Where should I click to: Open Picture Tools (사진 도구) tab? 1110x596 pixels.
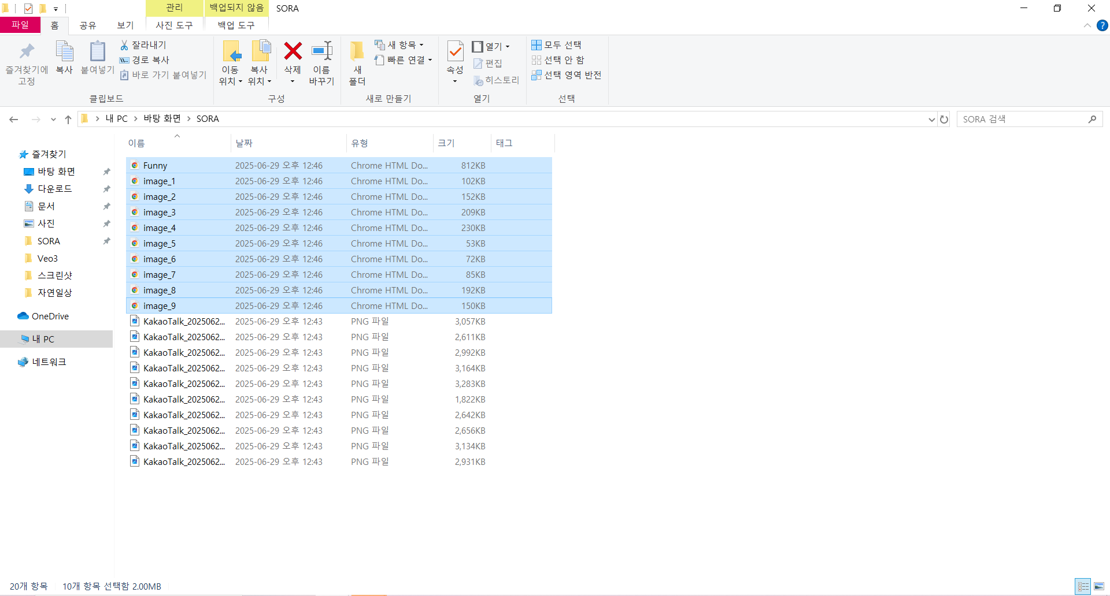click(174, 25)
